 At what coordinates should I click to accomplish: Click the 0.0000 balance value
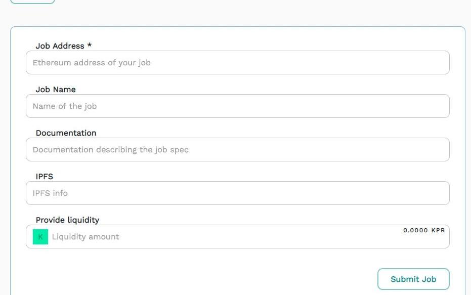tap(415, 230)
